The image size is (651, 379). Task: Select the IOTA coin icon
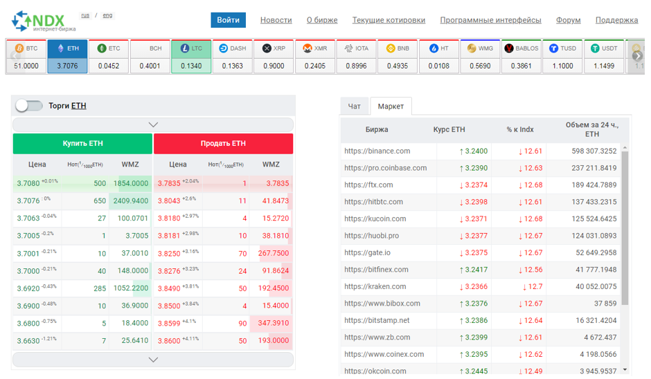pos(349,48)
